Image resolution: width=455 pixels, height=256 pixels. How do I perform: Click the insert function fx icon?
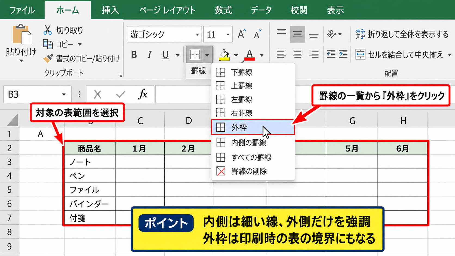point(143,94)
